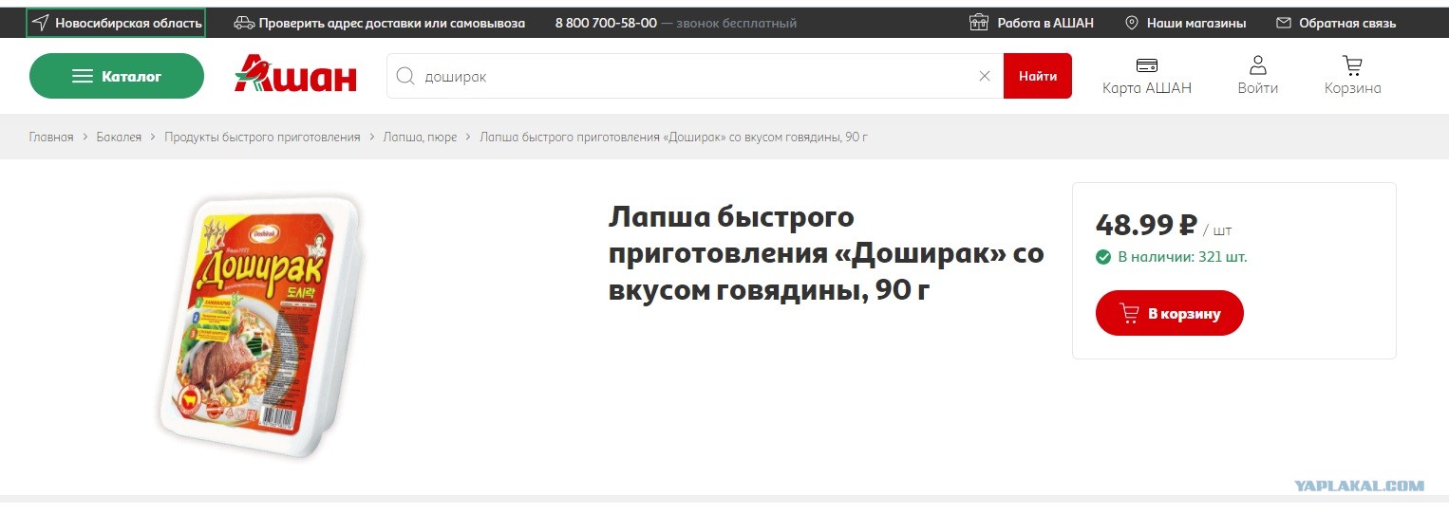Click the breadcrumb chevron after Бакалея
This screenshot has height=514, width=1449.
pyautogui.click(x=153, y=138)
